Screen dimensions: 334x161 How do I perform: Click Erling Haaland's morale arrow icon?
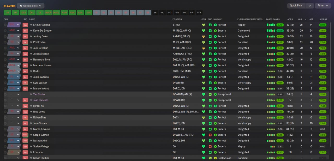215,25
